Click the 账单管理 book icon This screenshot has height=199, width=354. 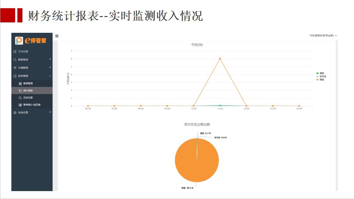[20, 84]
